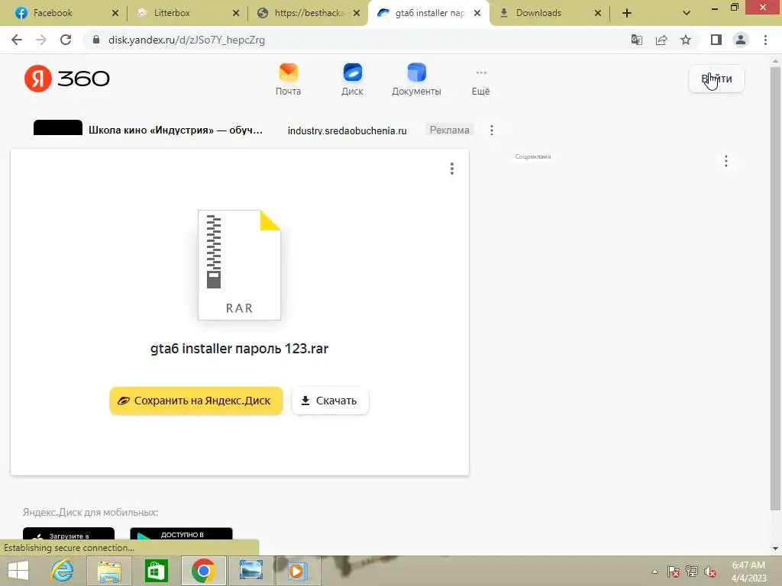Select the gta6 installer tab
This screenshot has height=586, width=782.
click(429, 13)
